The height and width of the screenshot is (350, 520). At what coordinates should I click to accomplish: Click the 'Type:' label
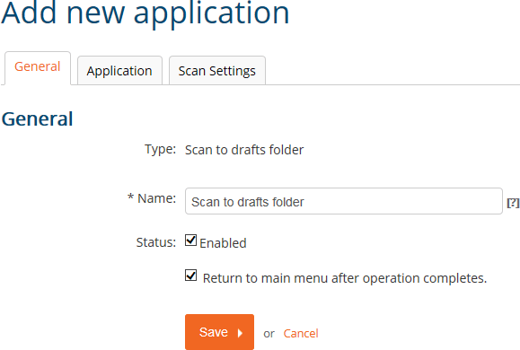160,149
